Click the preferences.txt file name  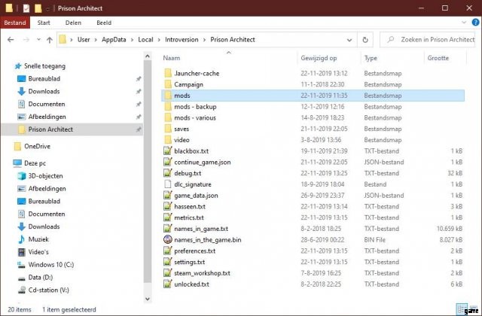coord(194,251)
